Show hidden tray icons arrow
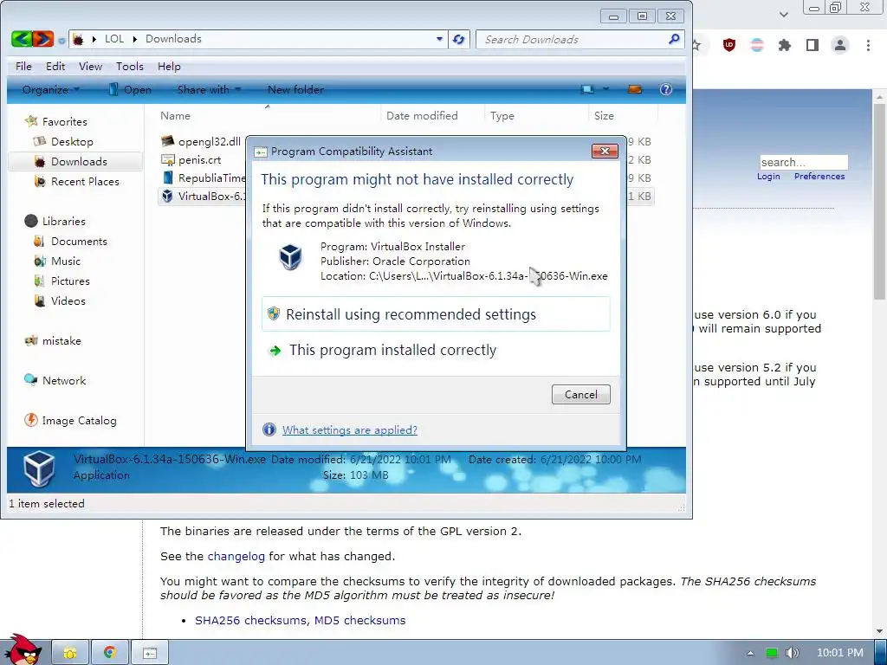887x665 pixels. point(751,653)
